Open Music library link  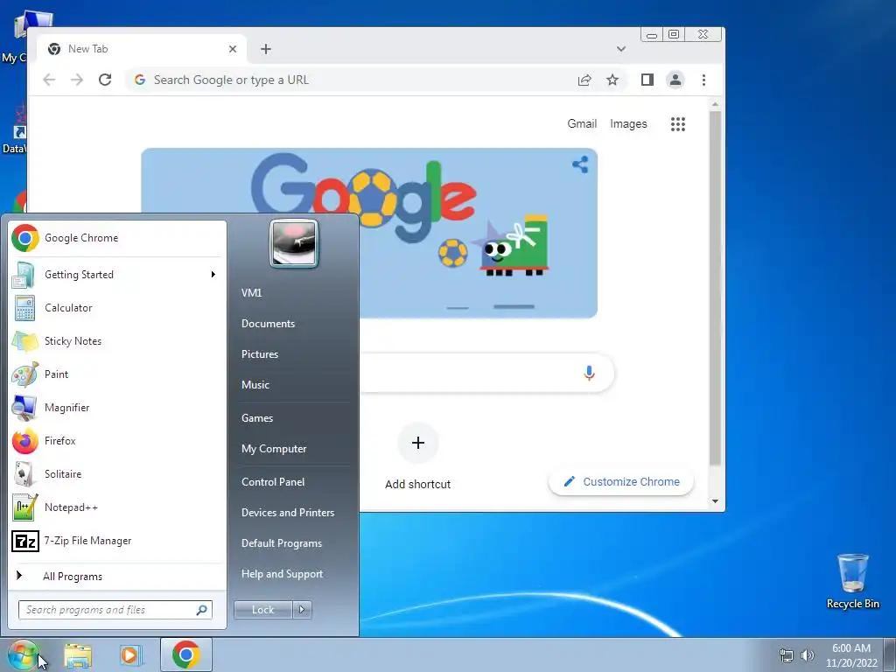pos(255,385)
